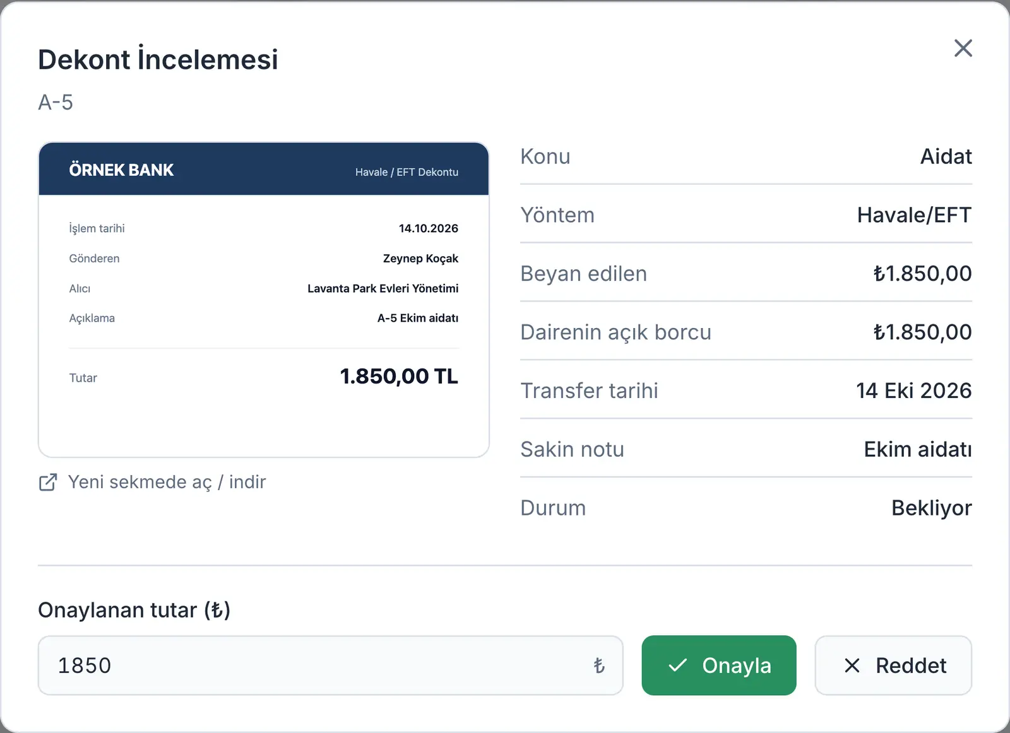Screen dimensions: 1010x733
Task: Close the Dekont İncelemesi dialog
Action: tap(963, 48)
